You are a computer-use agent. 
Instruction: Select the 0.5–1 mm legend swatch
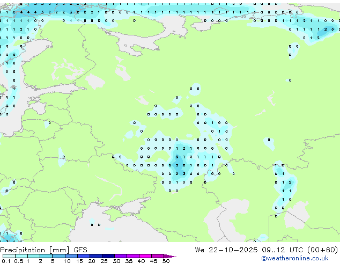[x=21, y=256]
